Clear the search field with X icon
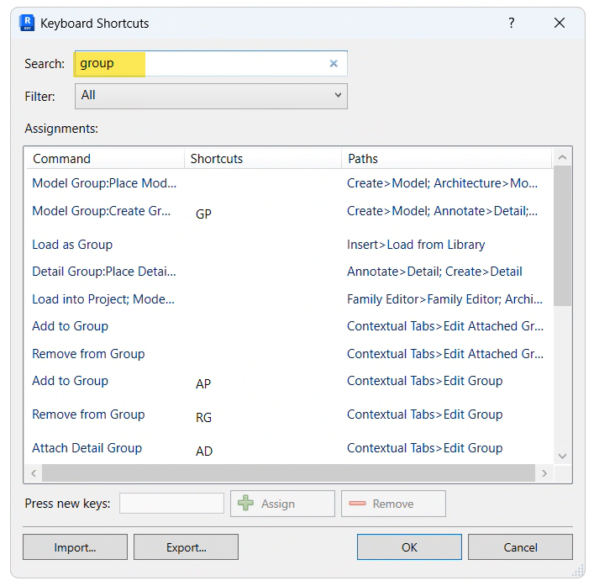 tap(334, 64)
